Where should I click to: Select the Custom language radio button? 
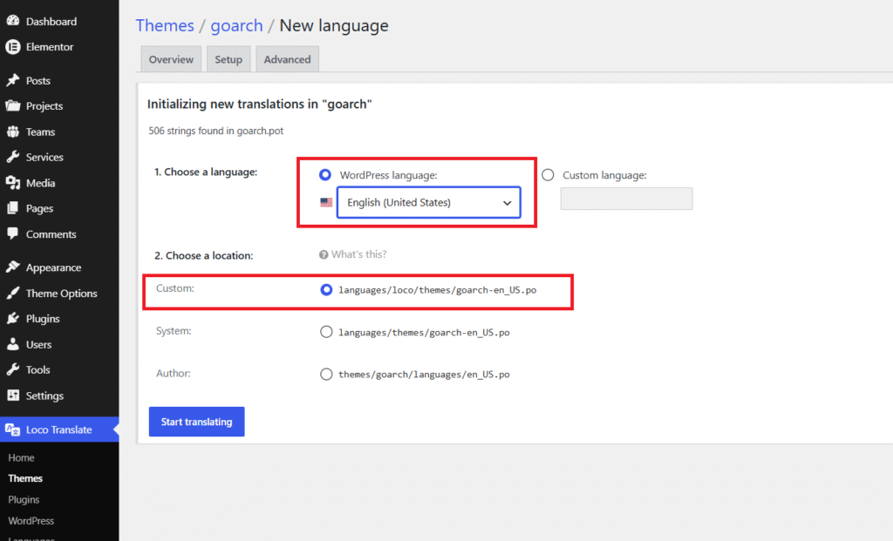548,174
